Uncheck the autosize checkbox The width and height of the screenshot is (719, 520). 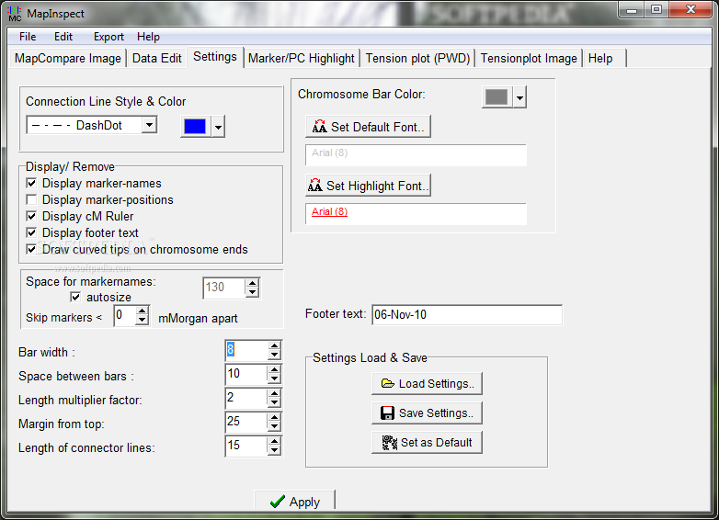coord(75,297)
